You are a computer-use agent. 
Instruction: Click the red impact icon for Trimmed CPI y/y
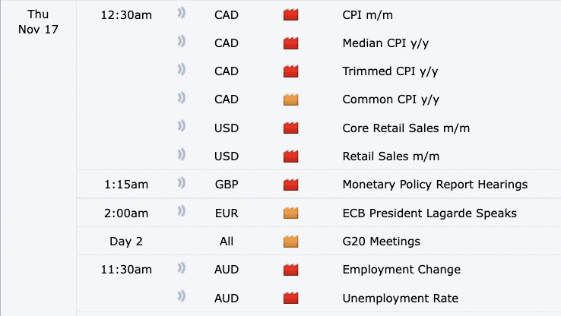coord(290,71)
